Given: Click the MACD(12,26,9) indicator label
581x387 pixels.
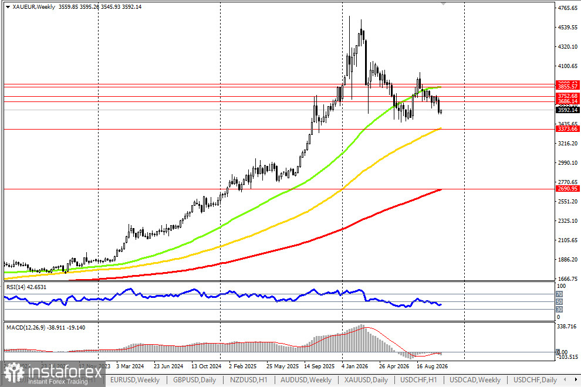Looking at the screenshot, I should [46, 328].
